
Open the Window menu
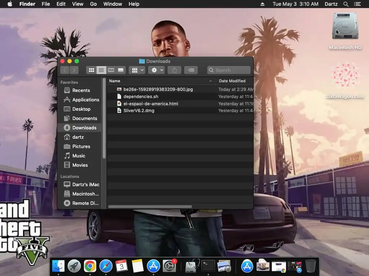(x=112, y=4)
